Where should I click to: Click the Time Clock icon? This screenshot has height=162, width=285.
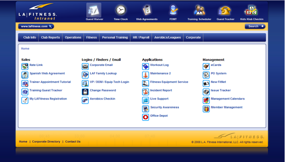121,10
